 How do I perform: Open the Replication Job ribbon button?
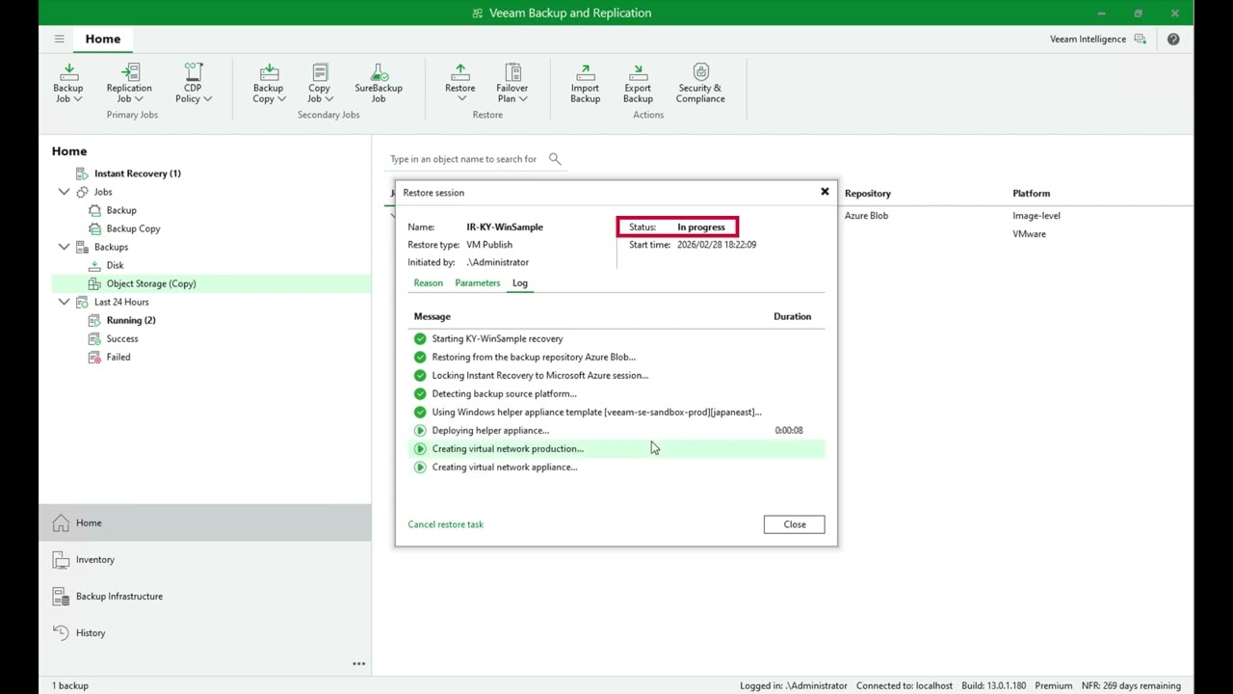[x=129, y=83]
